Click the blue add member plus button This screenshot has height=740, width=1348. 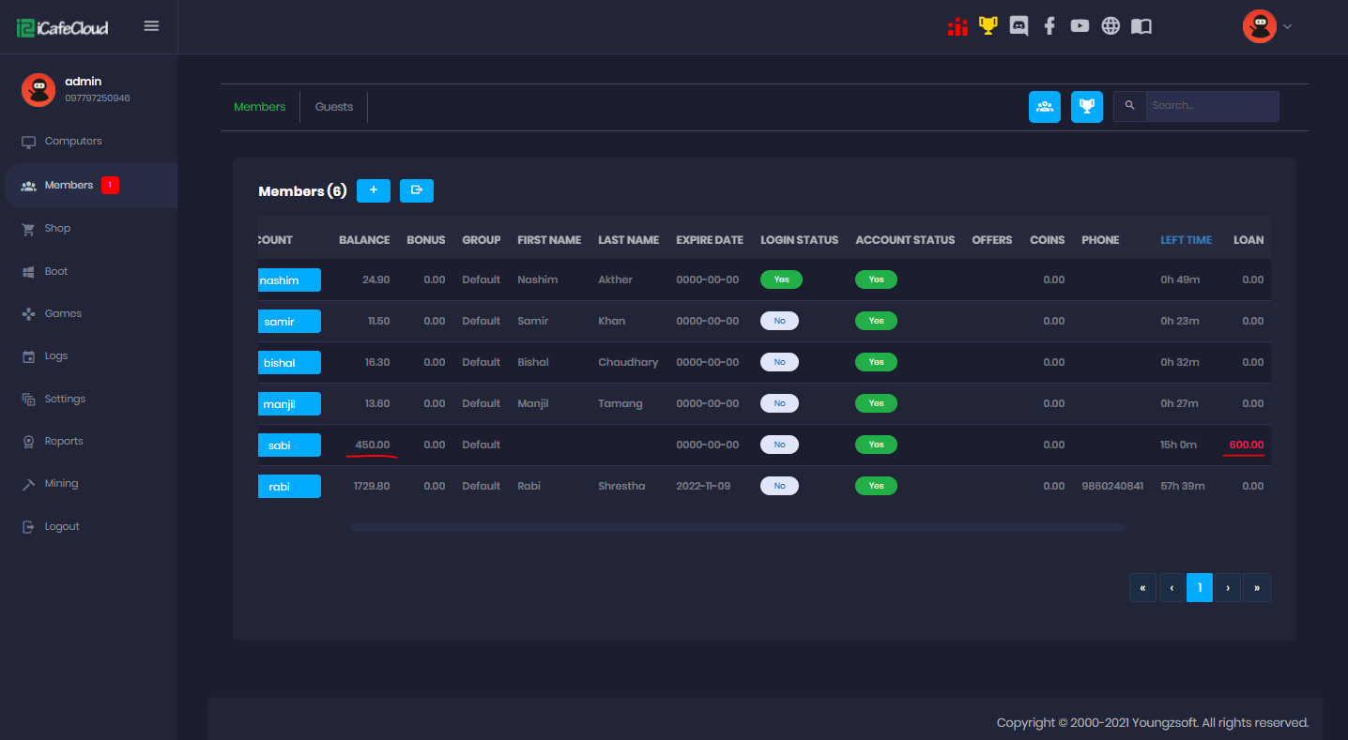[x=374, y=190]
